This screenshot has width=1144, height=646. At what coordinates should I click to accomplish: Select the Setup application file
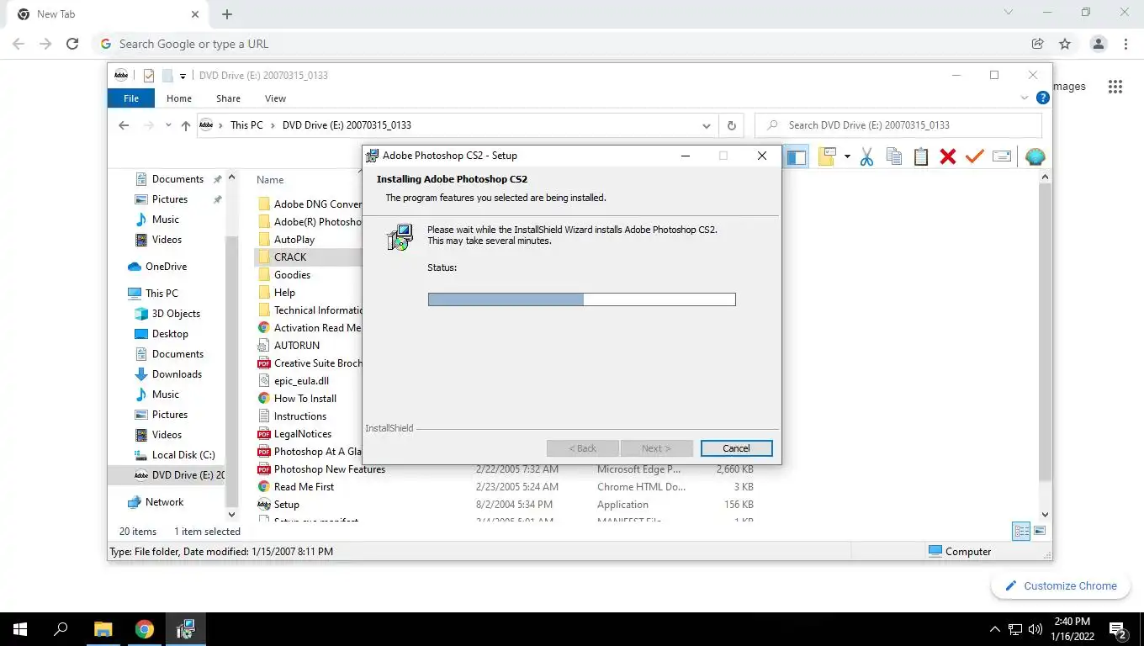coord(286,505)
